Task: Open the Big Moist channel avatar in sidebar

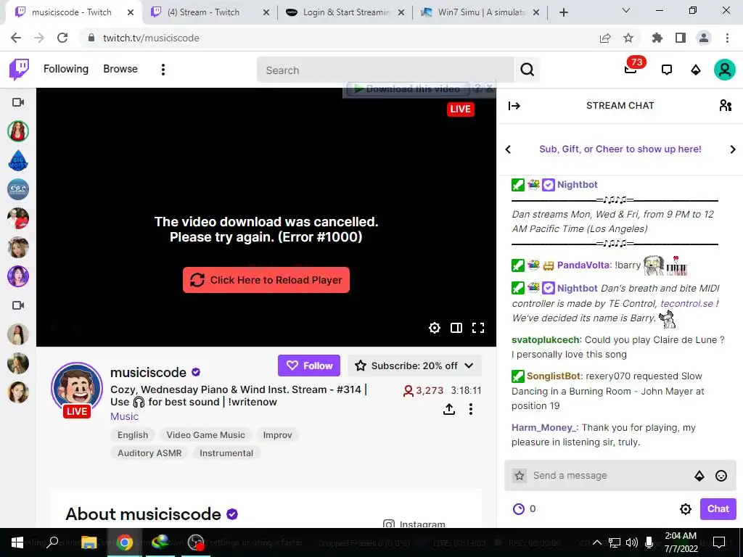Action: (18, 160)
